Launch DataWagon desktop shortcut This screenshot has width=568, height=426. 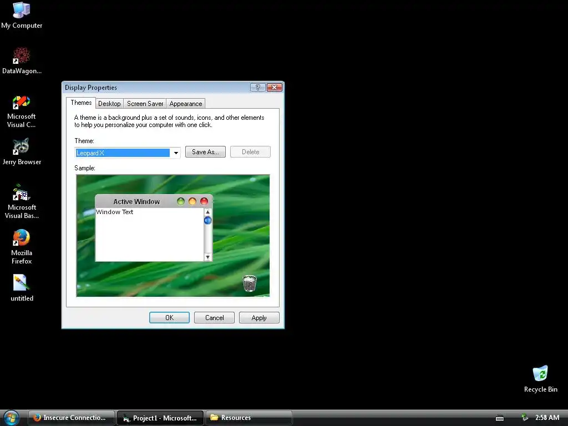tap(22, 61)
